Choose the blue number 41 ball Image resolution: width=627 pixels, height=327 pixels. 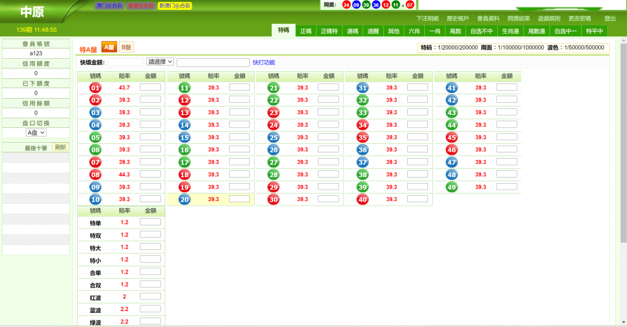452,88
